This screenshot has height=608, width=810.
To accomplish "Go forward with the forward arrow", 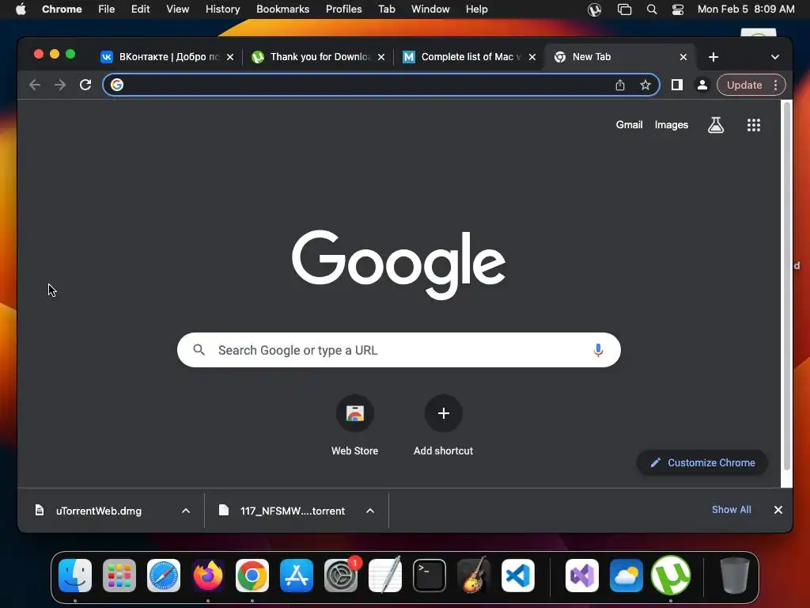I will point(60,85).
